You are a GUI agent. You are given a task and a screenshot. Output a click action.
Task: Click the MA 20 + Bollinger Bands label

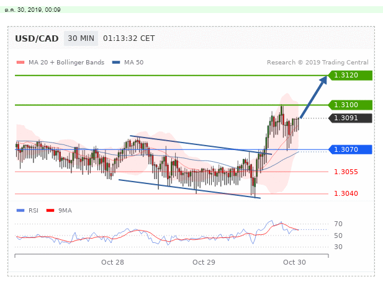pyautogui.click(x=66, y=63)
